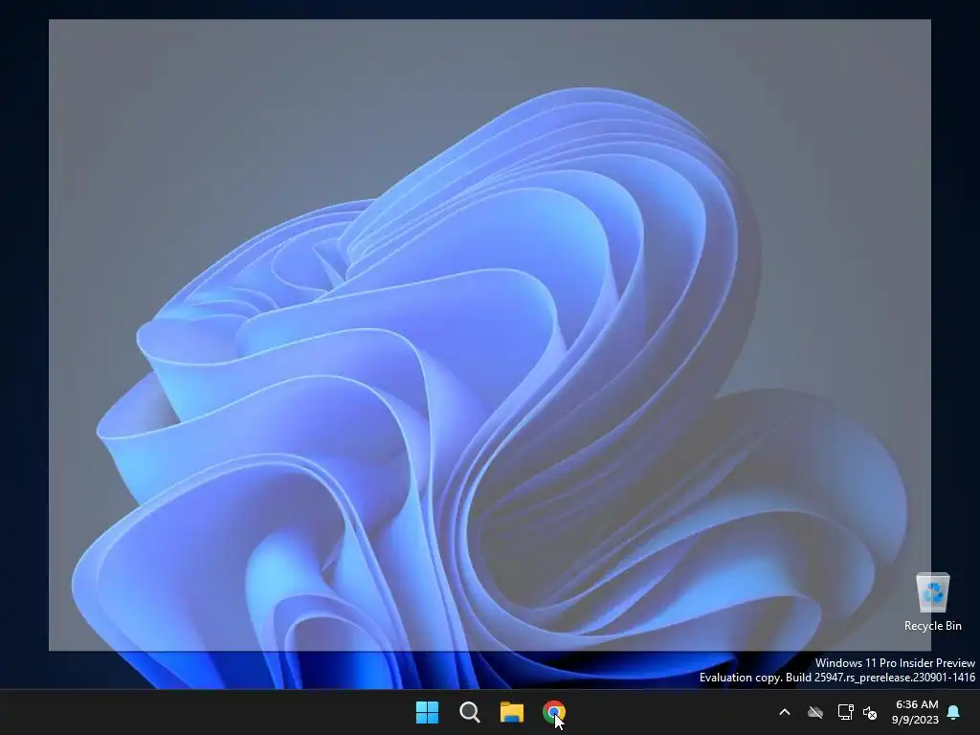Show hidden system tray icons

tap(785, 712)
